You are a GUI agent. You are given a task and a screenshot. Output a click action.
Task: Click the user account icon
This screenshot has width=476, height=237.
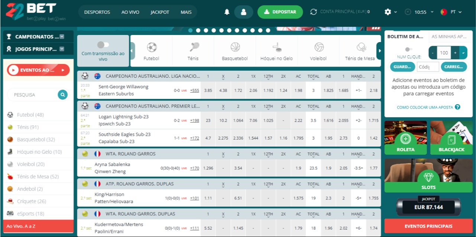[244, 12]
